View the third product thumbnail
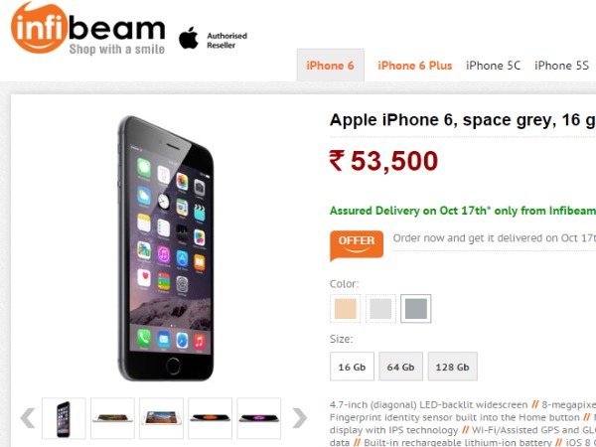Screen dimensions: 596x447 click(x=161, y=418)
